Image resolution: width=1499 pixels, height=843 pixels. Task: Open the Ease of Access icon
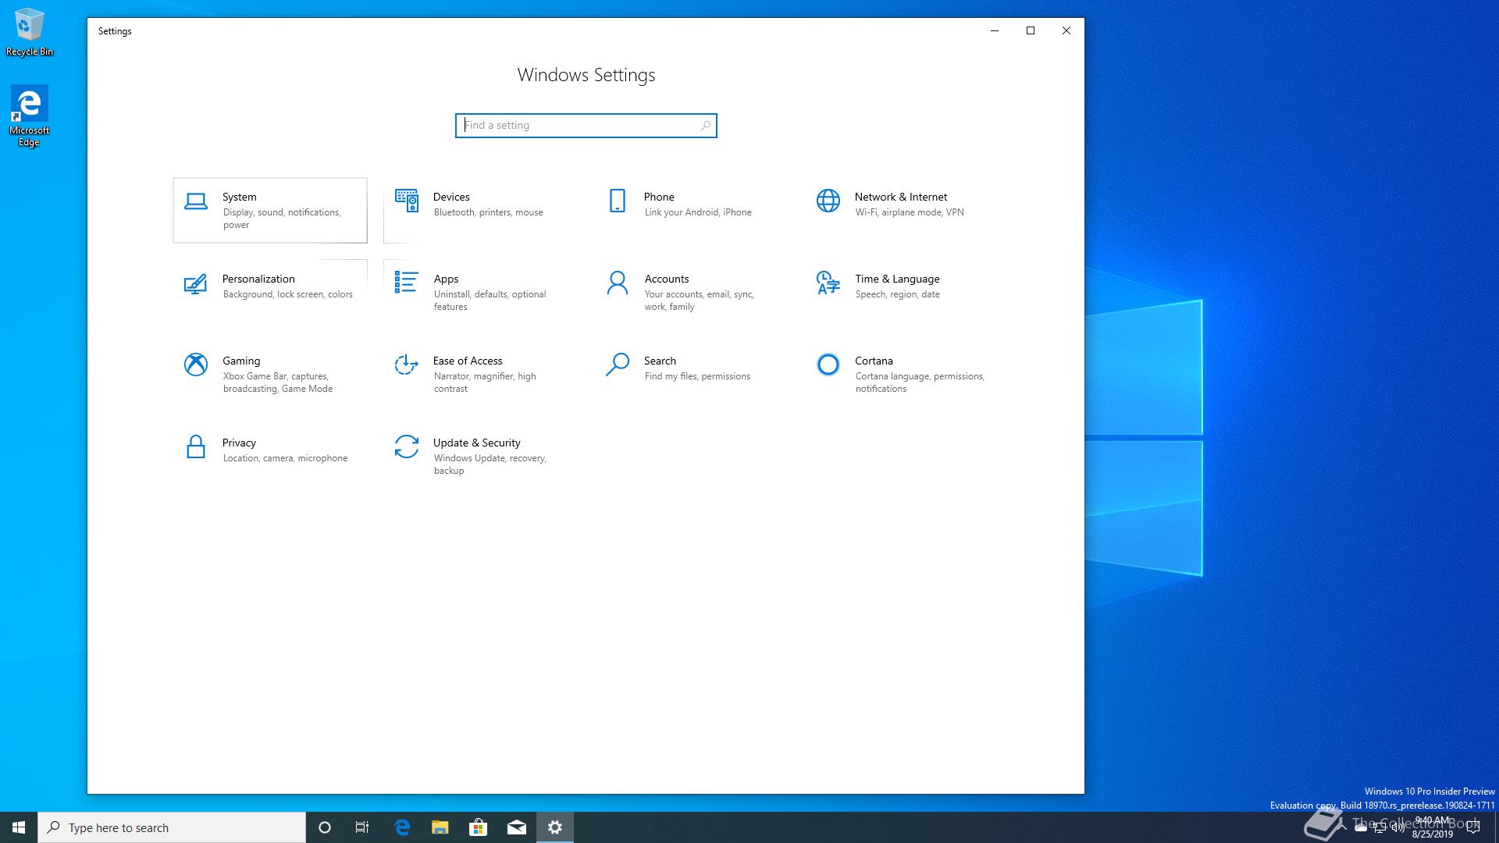point(406,365)
